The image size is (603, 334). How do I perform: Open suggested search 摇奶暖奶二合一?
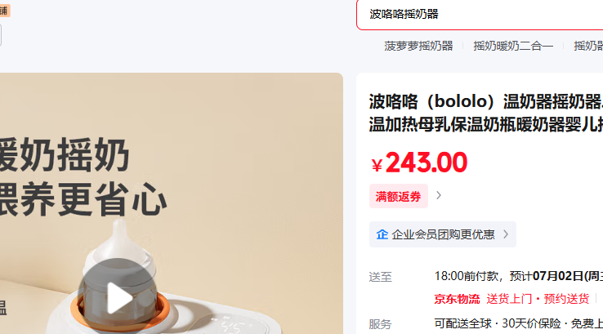pos(513,46)
